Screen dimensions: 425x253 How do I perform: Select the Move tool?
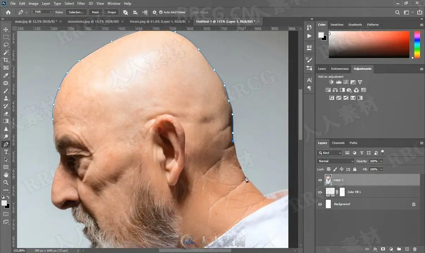point(6,30)
